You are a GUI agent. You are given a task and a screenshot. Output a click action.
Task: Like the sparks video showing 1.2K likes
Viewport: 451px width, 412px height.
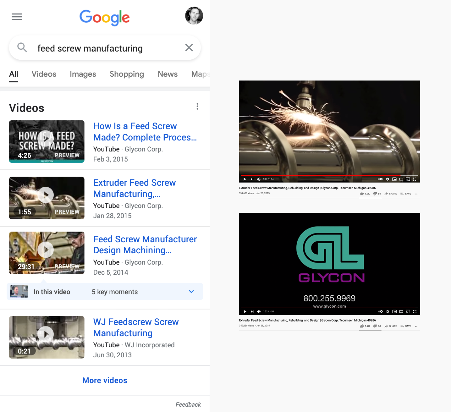coord(365,194)
